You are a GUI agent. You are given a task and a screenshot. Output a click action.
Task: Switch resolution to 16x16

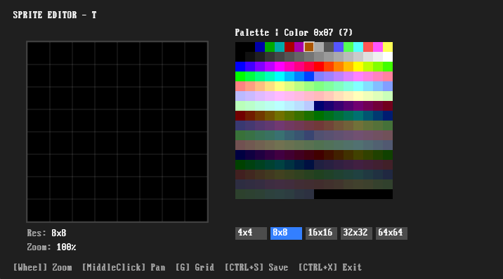[321, 233]
